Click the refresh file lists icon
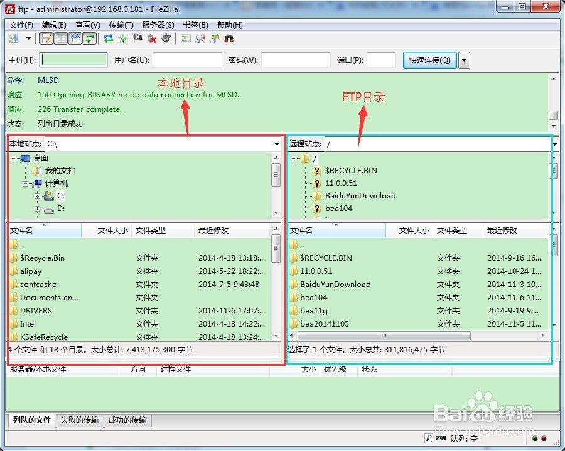 coord(107,38)
